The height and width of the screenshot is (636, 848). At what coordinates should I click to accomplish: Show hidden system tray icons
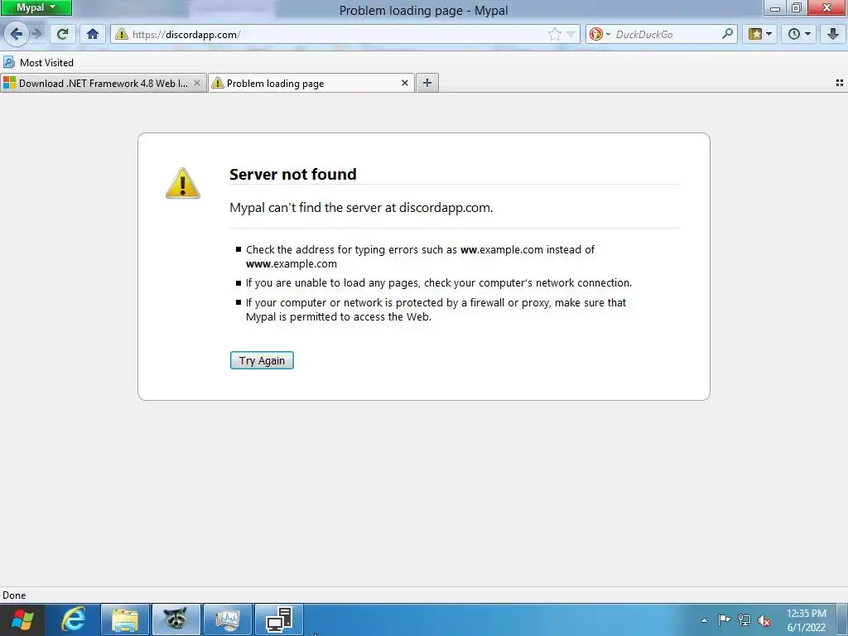click(x=704, y=620)
